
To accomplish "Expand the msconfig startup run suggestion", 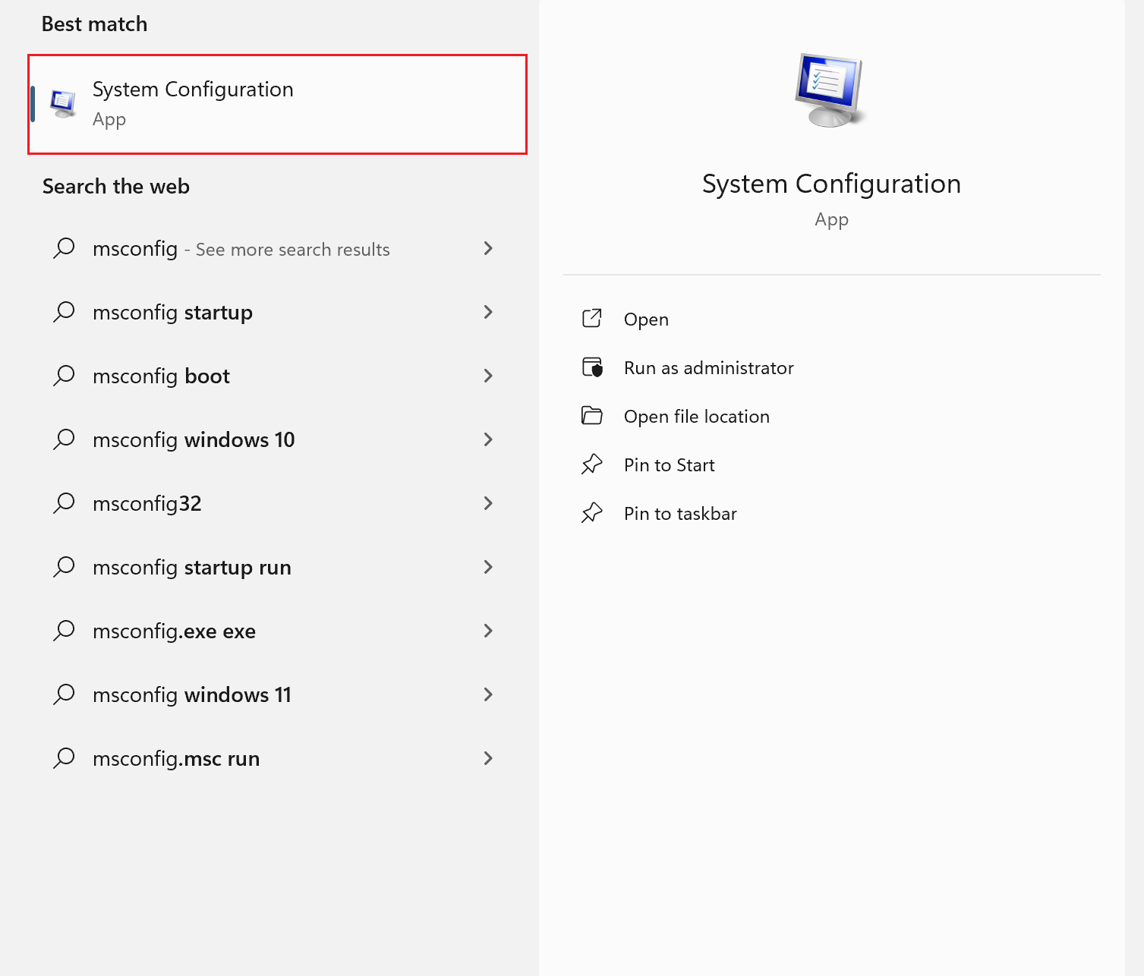I will [x=488, y=567].
